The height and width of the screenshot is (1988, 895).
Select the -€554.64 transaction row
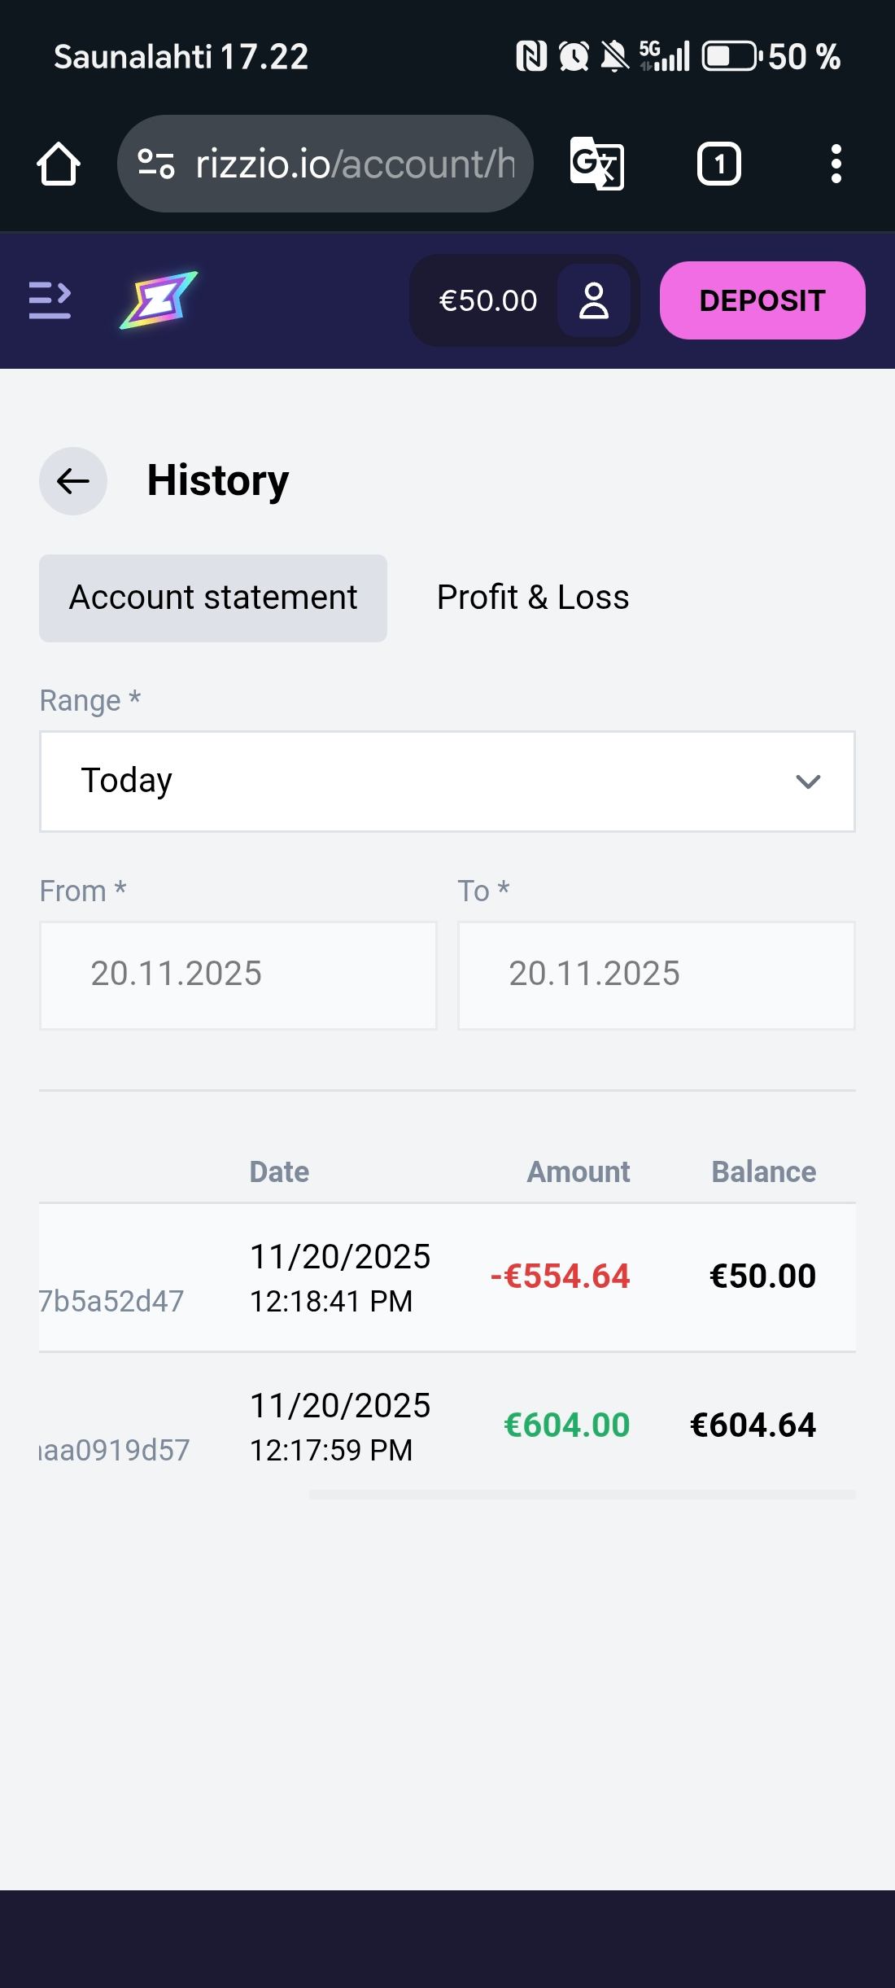[x=447, y=1277]
